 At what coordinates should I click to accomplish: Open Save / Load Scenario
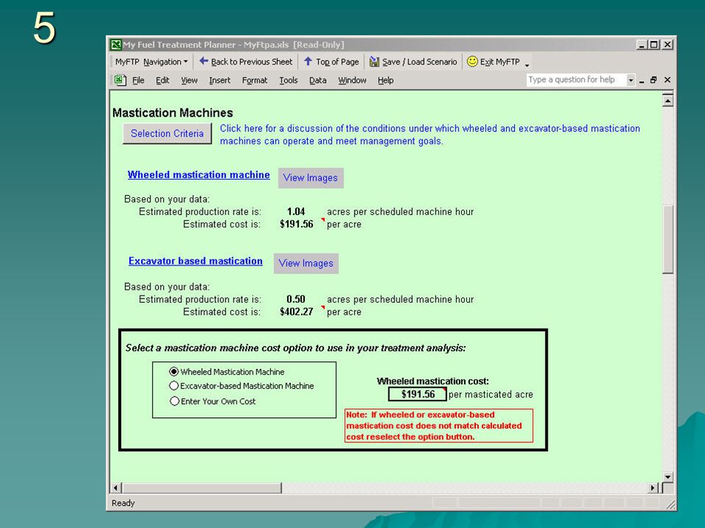413,62
